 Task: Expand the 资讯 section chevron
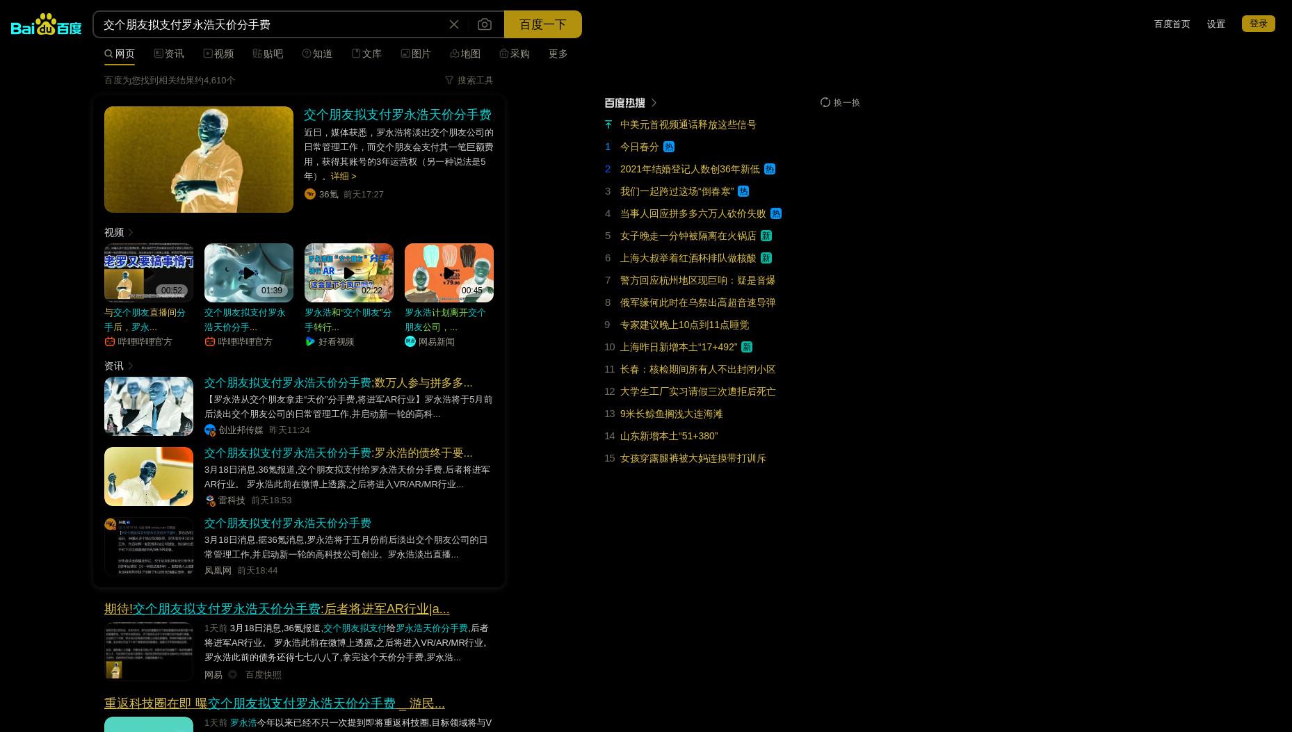click(130, 366)
